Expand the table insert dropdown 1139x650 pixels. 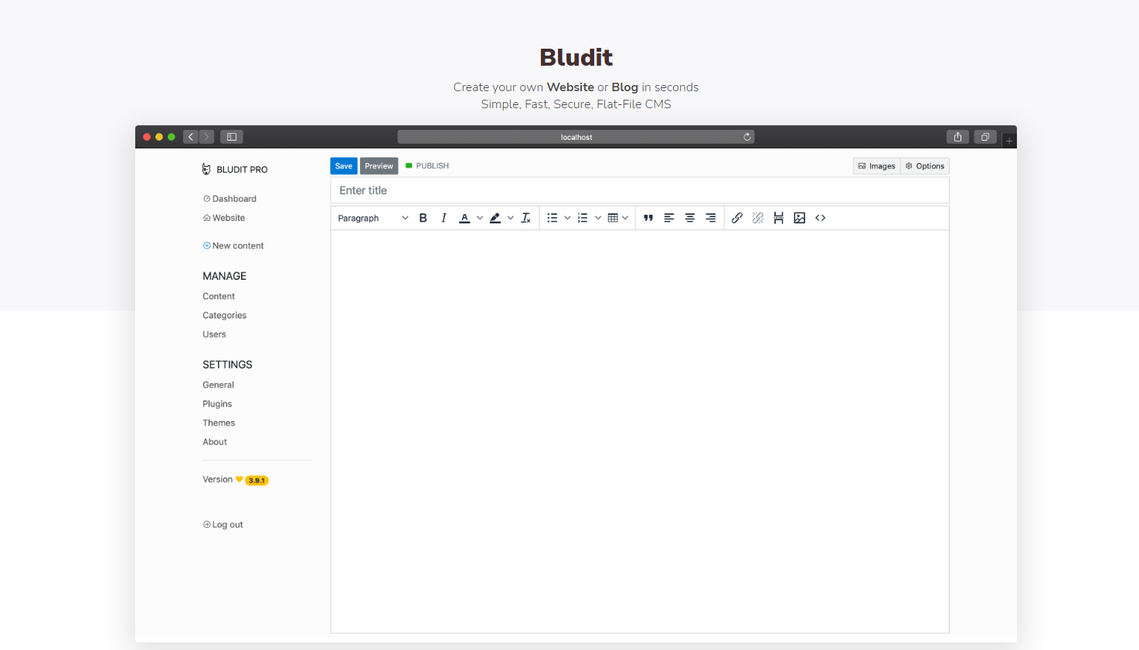point(625,218)
